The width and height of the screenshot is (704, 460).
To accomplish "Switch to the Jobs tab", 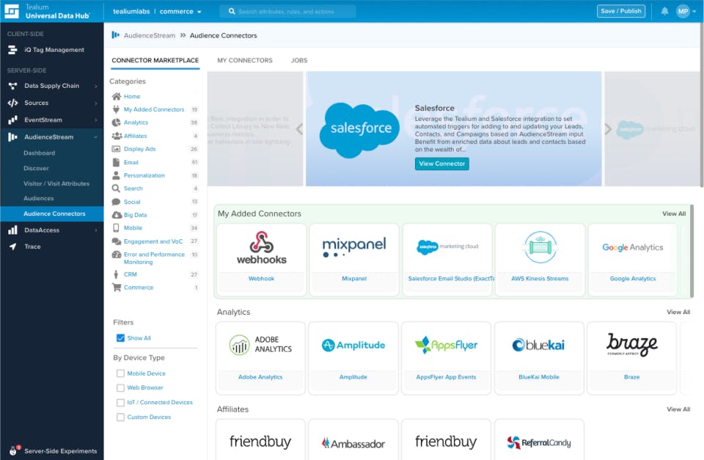I will 299,60.
